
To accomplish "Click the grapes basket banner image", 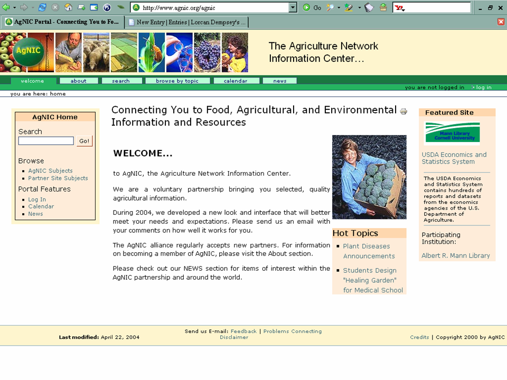I will coord(207,52).
